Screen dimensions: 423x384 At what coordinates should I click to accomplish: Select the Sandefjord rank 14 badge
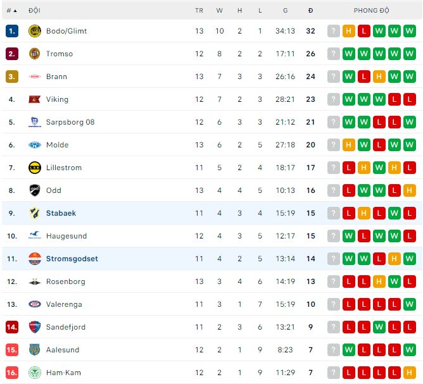pos(11,327)
